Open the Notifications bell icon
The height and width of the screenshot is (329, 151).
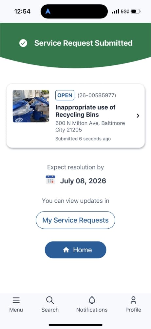[92, 300]
